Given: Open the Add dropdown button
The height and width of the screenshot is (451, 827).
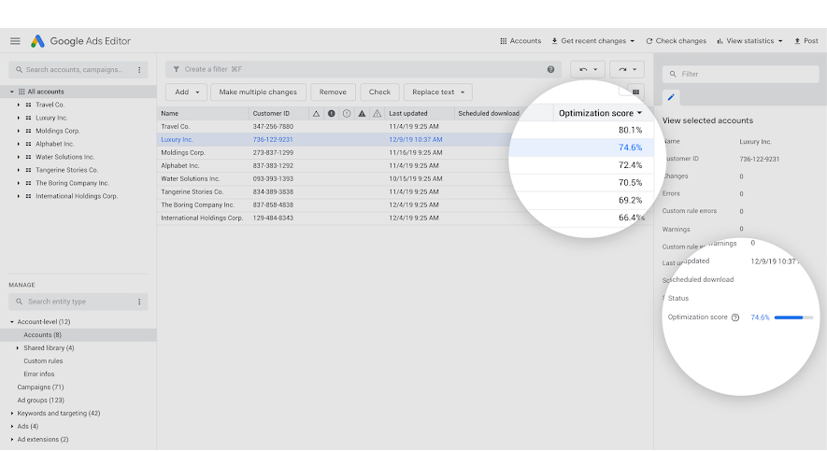Looking at the screenshot, I should (186, 92).
